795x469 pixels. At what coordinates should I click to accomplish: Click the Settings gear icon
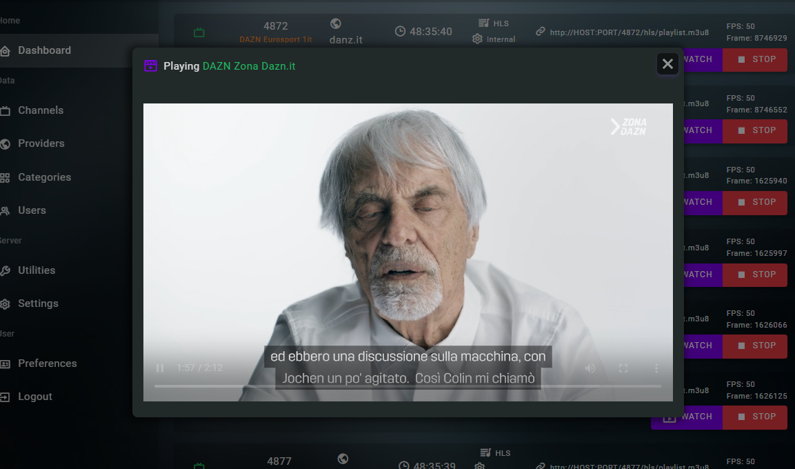pos(5,304)
